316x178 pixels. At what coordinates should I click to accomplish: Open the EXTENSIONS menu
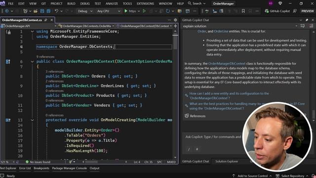click(145, 3)
